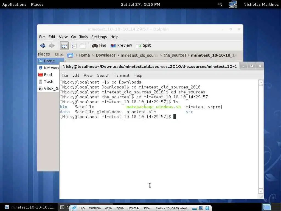Open terminal Help menu
Image resolution: width=281 pixels, height=211 pixels.
tap(138, 75)
